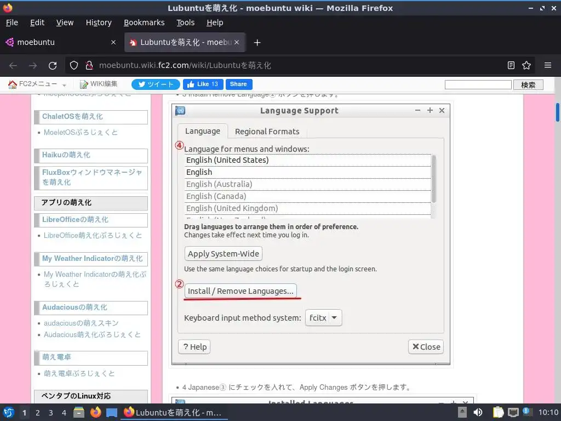Switch to workspace 3
The image size is (561, 421).
point(51,413)
